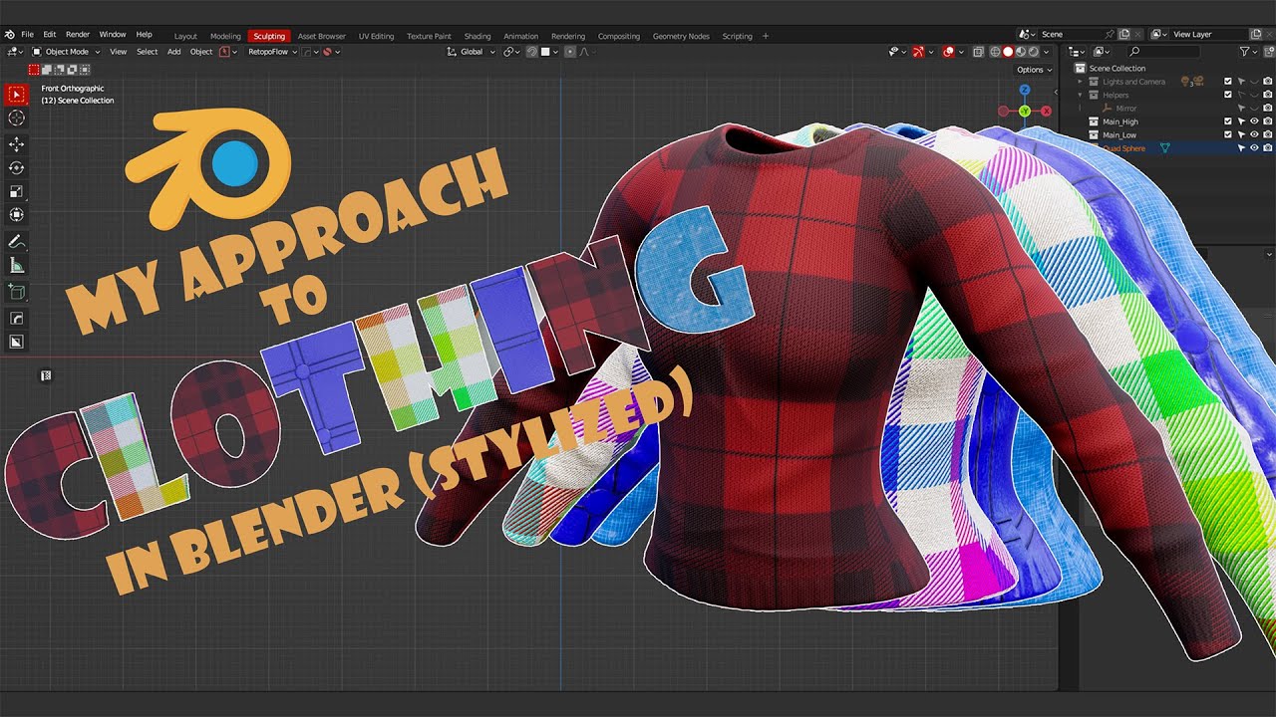Screen dimensions: 1276x717
Task: Select the Scale tool
Action: click(16, 191)
